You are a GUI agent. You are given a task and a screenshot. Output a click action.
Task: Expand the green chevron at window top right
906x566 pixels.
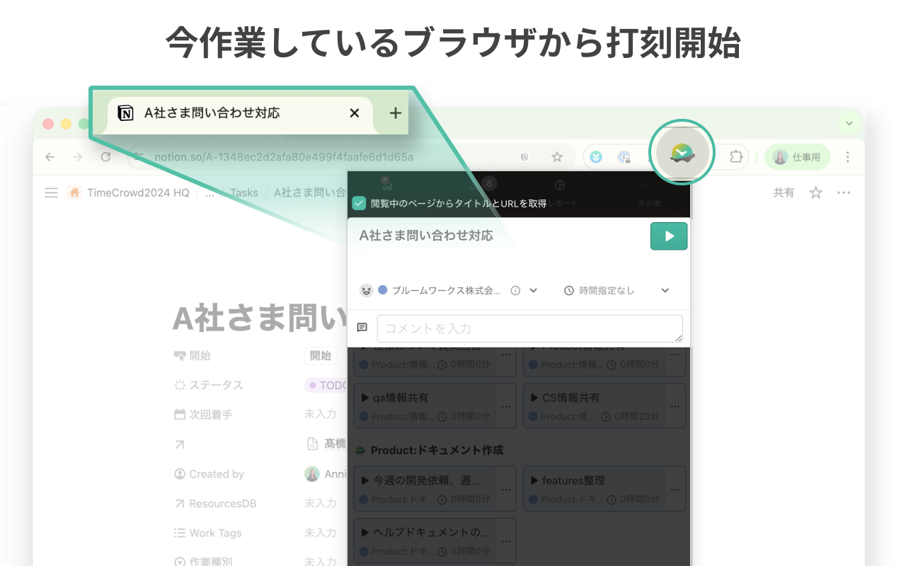849,122
